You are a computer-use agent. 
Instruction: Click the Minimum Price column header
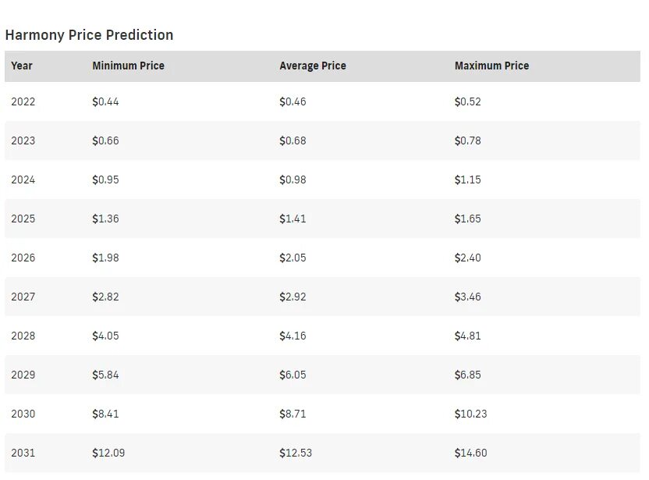pyautogui.click(x=128, y=66)
